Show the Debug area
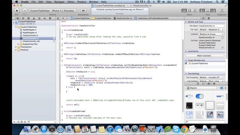This screenshot has width=240, height=135. [208, 10]
